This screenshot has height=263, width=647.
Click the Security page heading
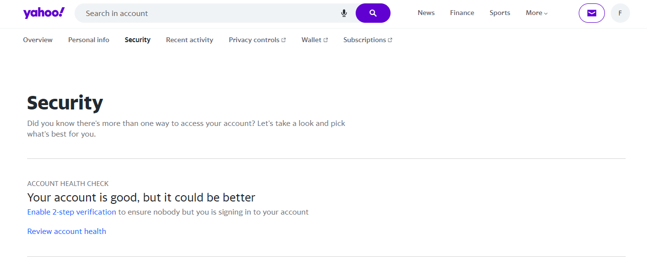click(x=65, y=103)
